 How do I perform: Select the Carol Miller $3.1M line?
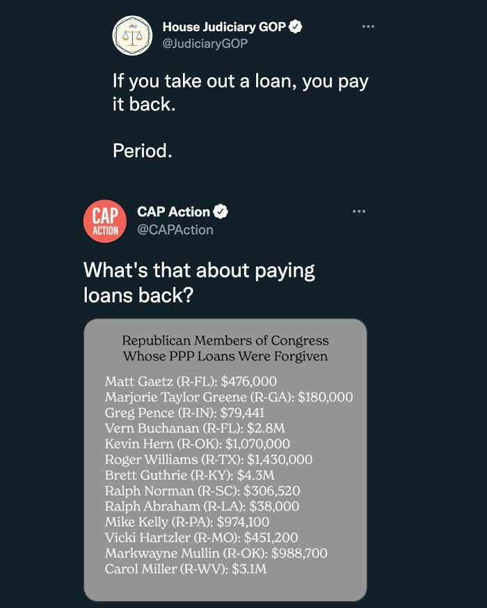[x=186, y=569]
